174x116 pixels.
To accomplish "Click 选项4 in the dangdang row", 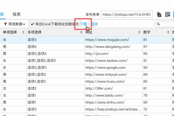I will (x=32, y=47).
